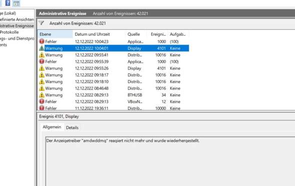Click the 10016 event ID of the 08:46:48 row

pos(160,88)
